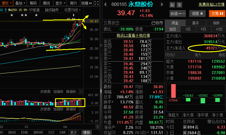
Task: Click the 买五 bid price 39.42
Action: (x=128, y=81)
